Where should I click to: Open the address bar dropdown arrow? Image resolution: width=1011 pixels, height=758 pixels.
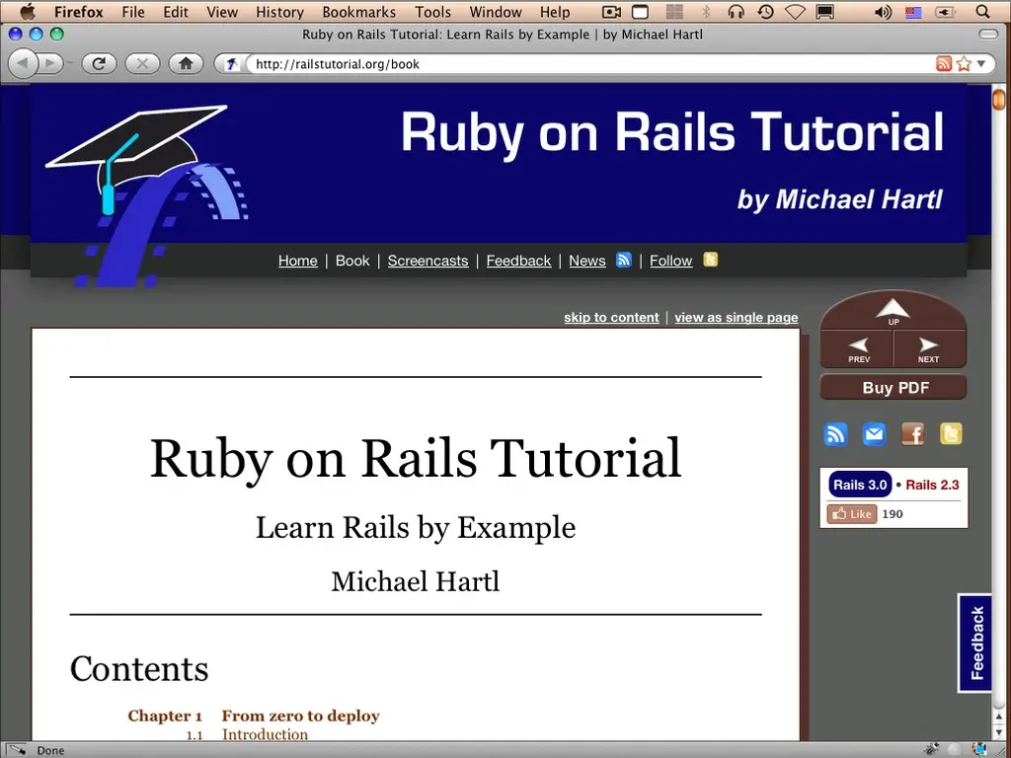980,63
